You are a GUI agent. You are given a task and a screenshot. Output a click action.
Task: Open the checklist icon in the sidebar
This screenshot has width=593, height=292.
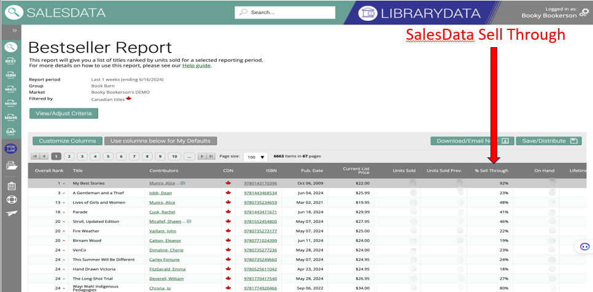click(11, 186)
